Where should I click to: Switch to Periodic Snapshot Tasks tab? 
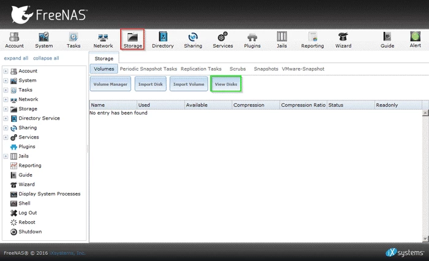pos(148,69)
